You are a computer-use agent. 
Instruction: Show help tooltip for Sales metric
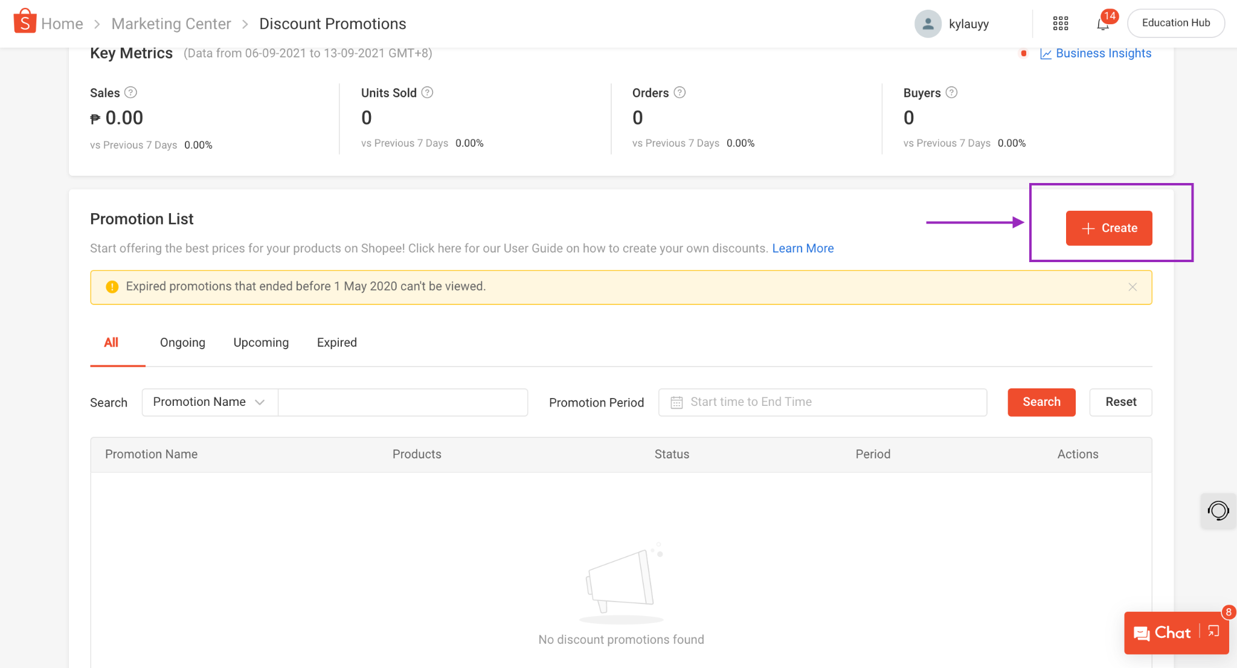[130, 92]
